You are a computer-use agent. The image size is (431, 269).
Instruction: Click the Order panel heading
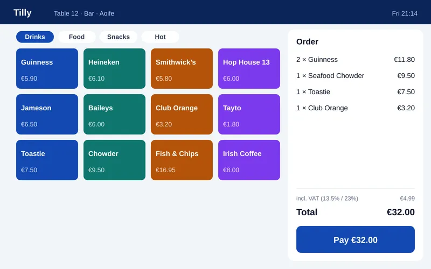tap(307, 42)
